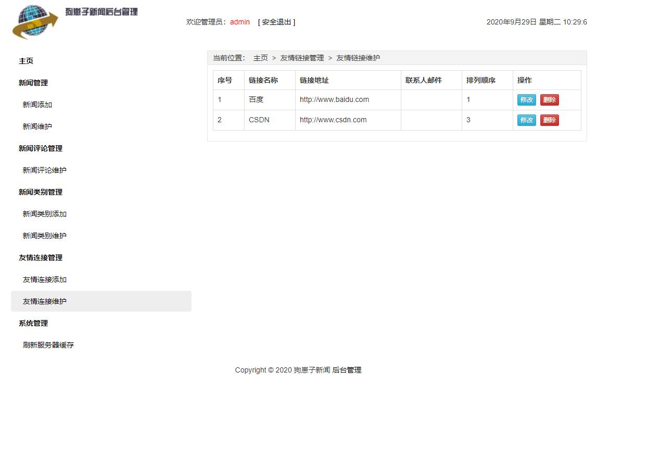Click the admin username link

click(x=239, y=22)
